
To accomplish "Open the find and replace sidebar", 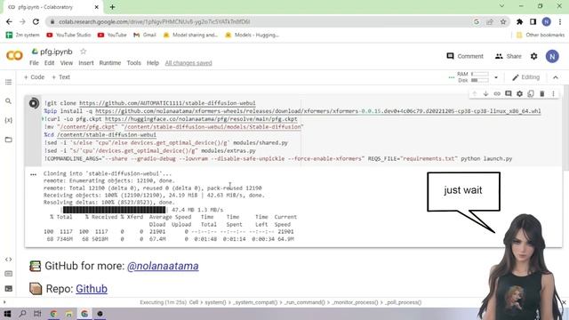I will point(8,101).
